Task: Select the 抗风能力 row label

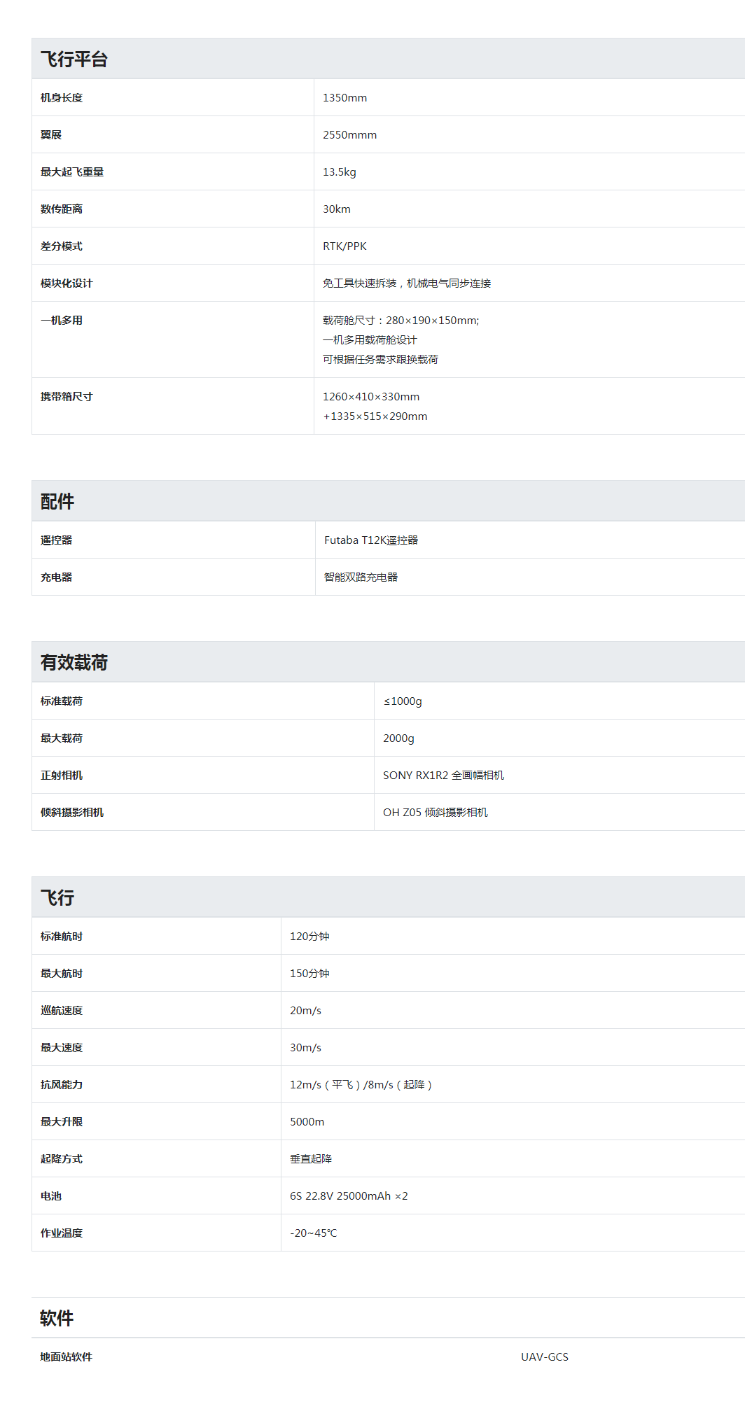Action: (x=62, y=1085)
